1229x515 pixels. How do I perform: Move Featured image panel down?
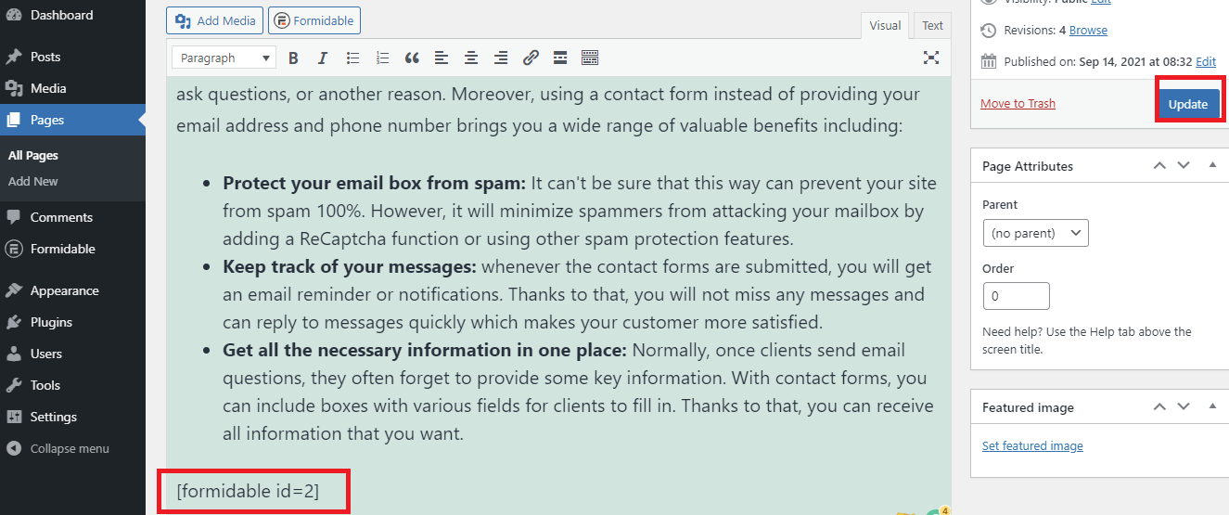(x=1184, y=407)
